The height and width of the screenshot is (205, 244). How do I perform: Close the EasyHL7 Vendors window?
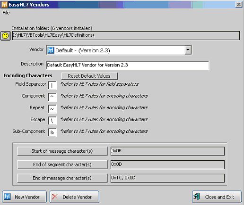click(x=239, y=4)
